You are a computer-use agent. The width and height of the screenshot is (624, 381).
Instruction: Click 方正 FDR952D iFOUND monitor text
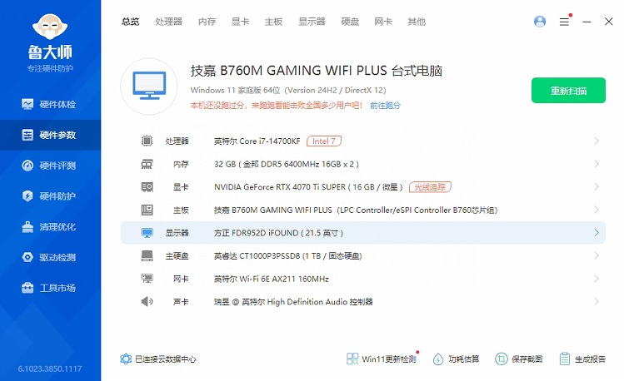pos(278,233)
